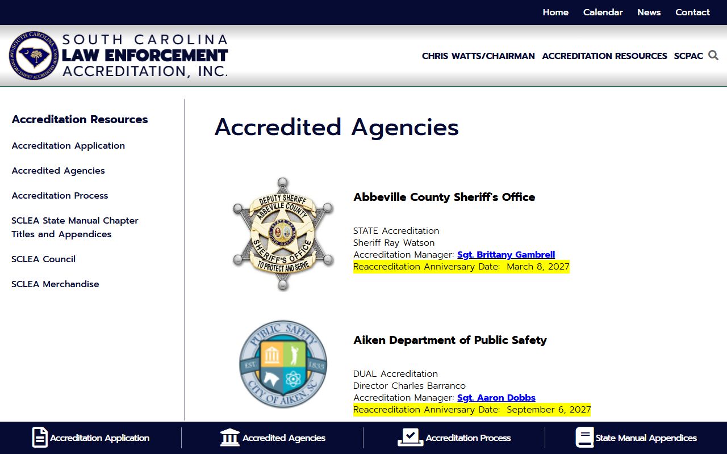Email Sgt. Brittany Gambrell link
This screenshot has height=454, width=727.
(x=506, y=254)
